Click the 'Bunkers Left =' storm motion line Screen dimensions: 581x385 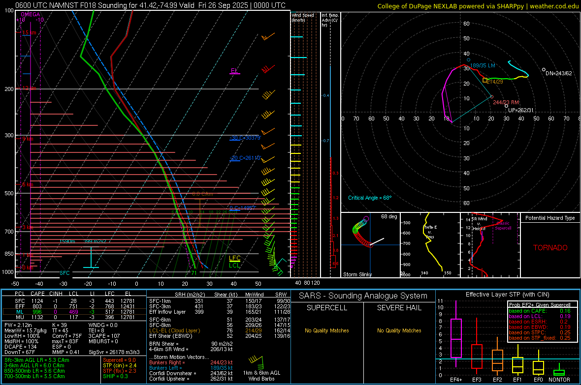pyautogui.click(x=191, y=368)
